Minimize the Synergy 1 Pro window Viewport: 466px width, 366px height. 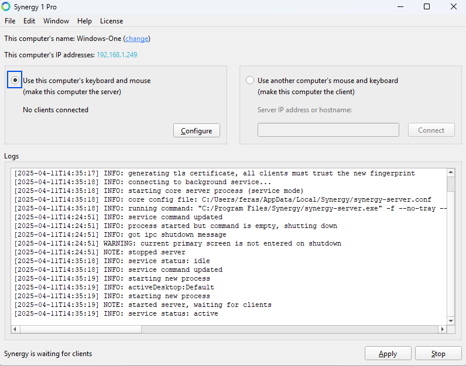(x=400, y=7)
